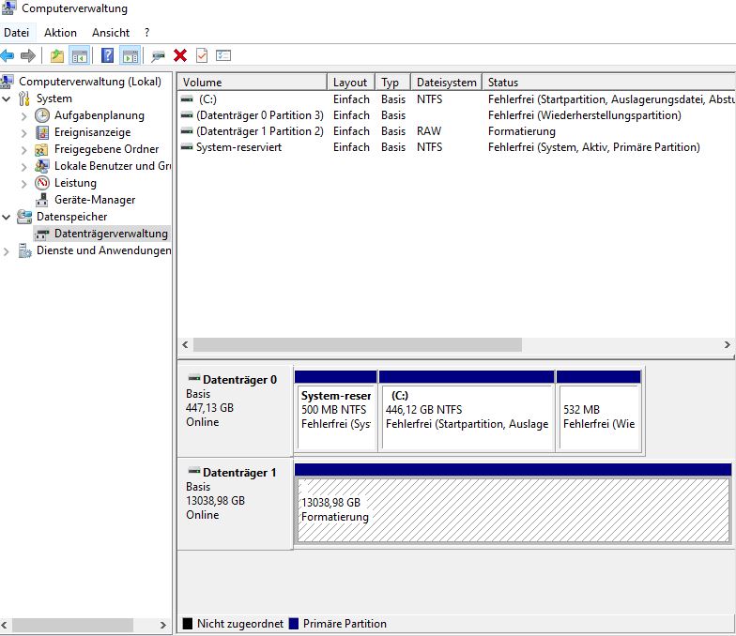Viewport: 736px width, 636px height.
Task: Open the Datei menu
Action: [x=17, y=33]
